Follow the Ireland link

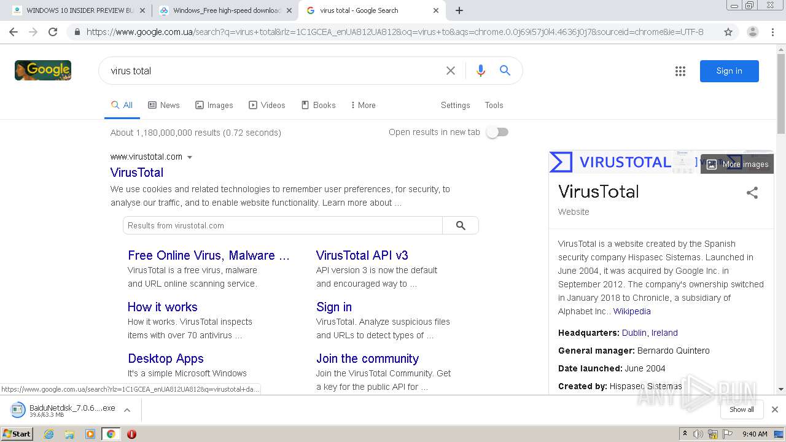pyautogui.click(x=664, y=333)
